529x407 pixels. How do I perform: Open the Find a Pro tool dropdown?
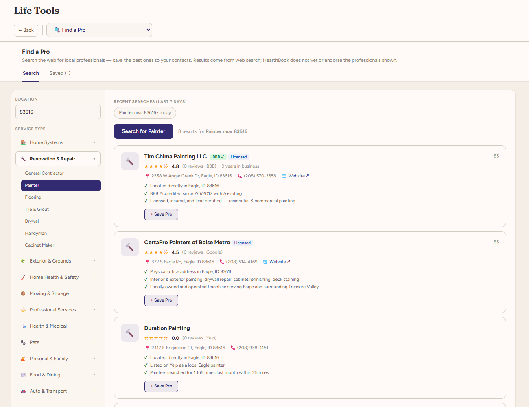tap(99, 30)
